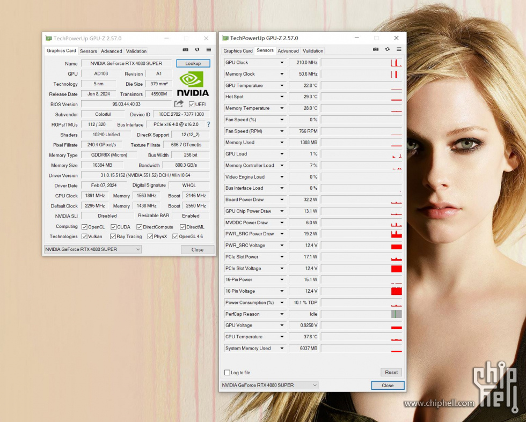Open the GPU Clock sensor dropdown arrow
The image size is (526, 422).
pyautogui.click(x=282, y=62)
